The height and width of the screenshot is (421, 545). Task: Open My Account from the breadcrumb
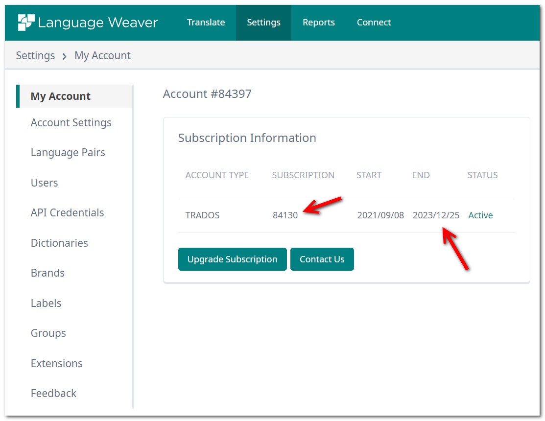click(102, 55)
